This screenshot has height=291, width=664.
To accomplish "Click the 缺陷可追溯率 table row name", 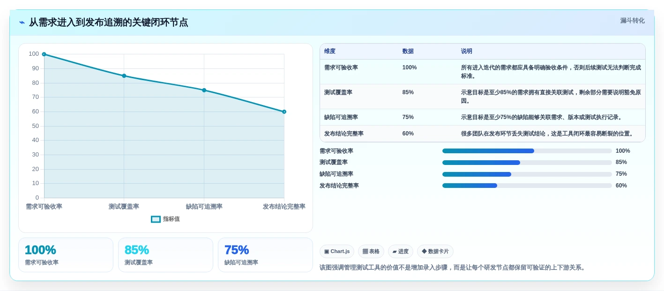I will [x=341, y=118].
